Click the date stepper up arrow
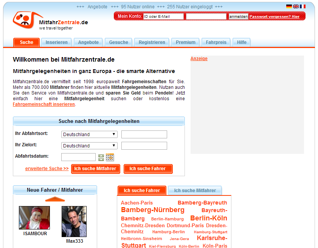This screenshot has height=248, width=318. (x=101, y=155)
